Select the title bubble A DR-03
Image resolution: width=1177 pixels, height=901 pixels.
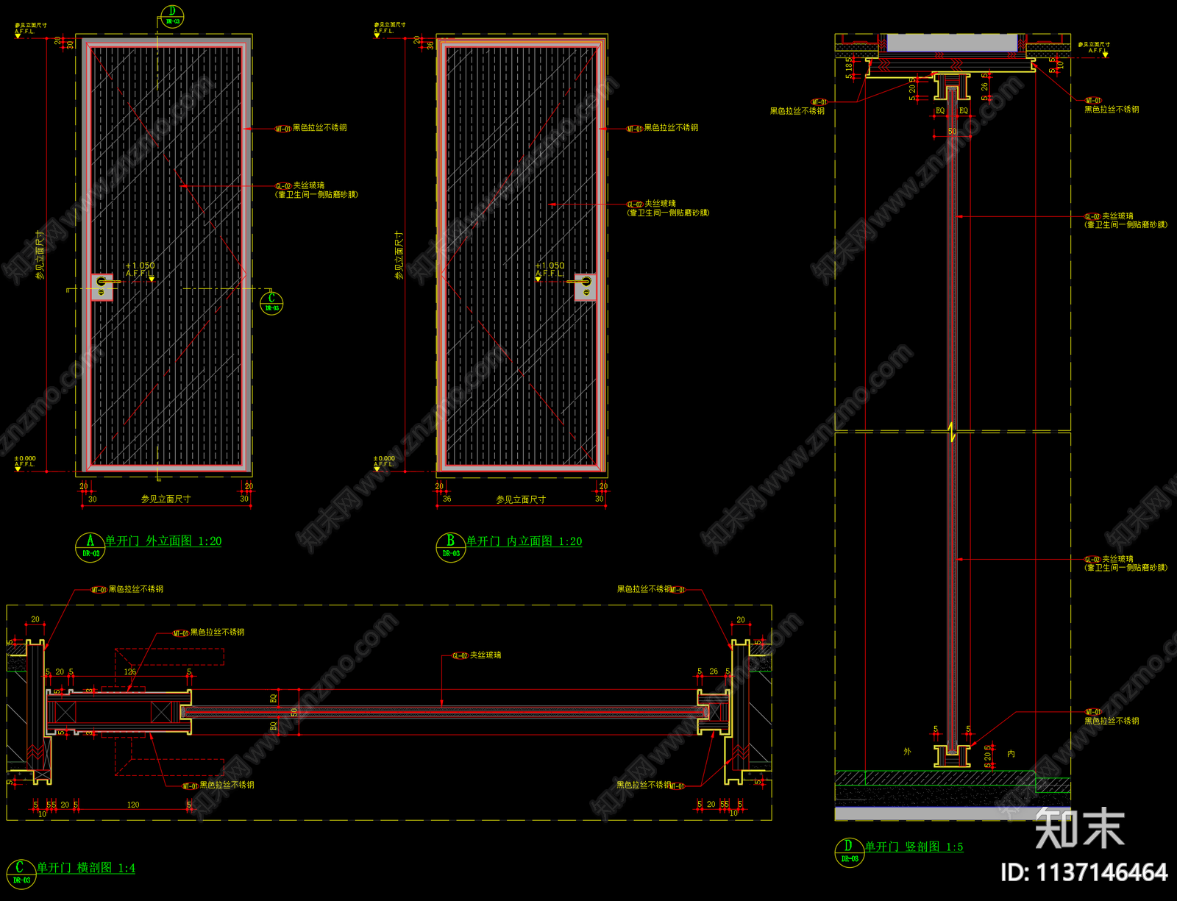pyautogui.click(x=90, y=546)
